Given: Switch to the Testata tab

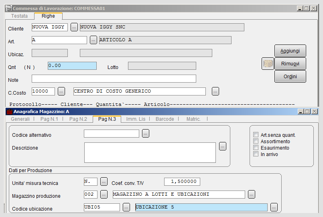Looking at the screenshot, I should point(19,16).
